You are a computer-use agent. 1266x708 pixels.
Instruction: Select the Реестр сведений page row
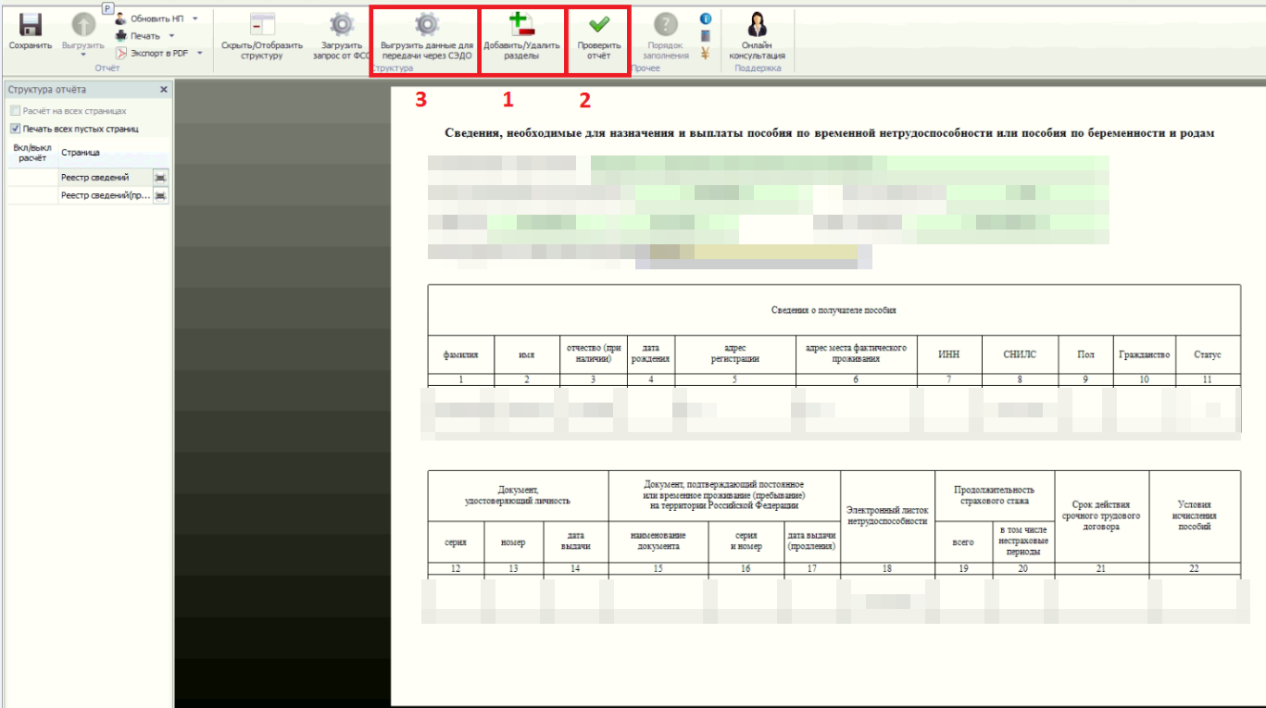tap(88, 177)
